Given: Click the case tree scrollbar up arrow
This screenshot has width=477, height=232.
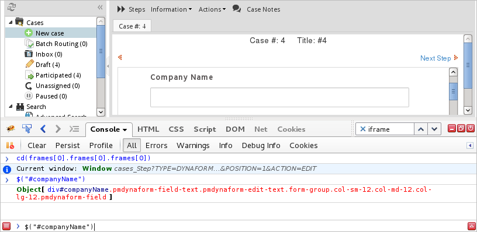Looking at the screenshot, I should tap(101, 21).
